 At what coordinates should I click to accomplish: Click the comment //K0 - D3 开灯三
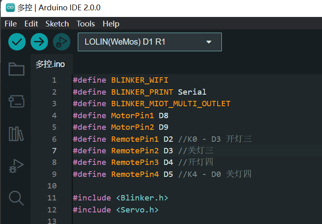click(x=215, y=139)
